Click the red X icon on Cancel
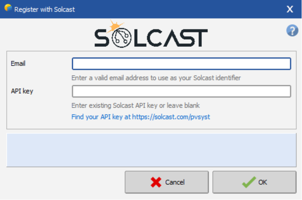This screenshot has height=200, width=302. 156,182
